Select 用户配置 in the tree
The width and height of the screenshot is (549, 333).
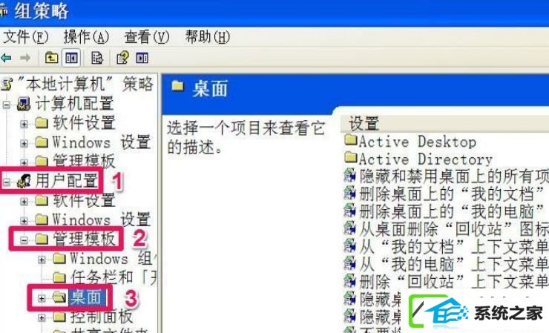[66, 181]
